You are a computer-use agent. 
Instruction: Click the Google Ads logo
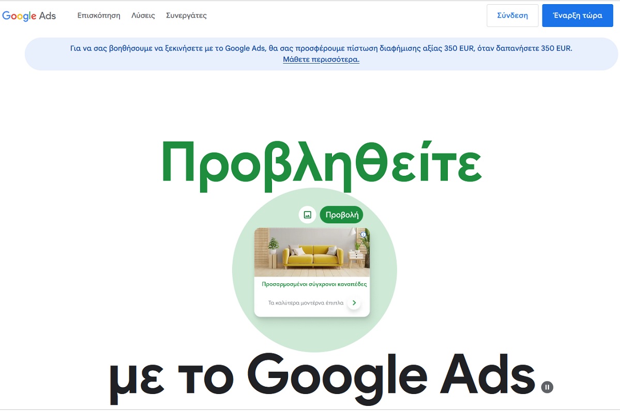[29, 16]
